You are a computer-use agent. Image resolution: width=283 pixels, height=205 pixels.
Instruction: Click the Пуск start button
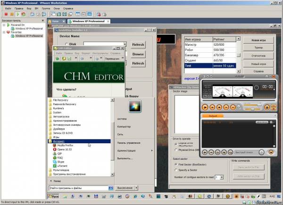coord(53,197)
